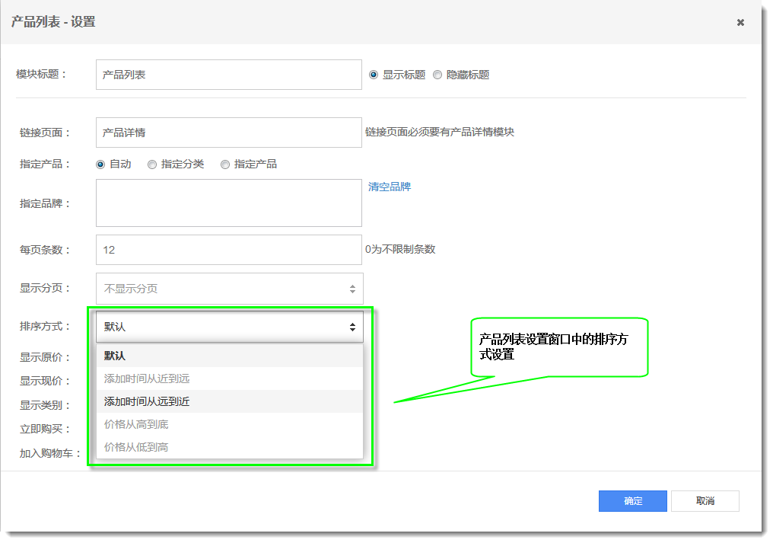The image size is (773, 543).
Task: Choose 自动 for 指定产品
Action: click(x=100, y=164)
